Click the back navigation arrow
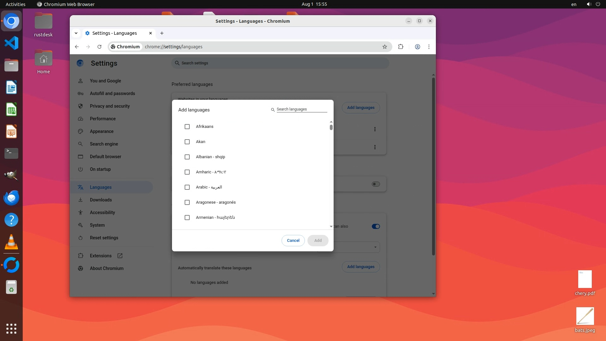 click(77, 47)
